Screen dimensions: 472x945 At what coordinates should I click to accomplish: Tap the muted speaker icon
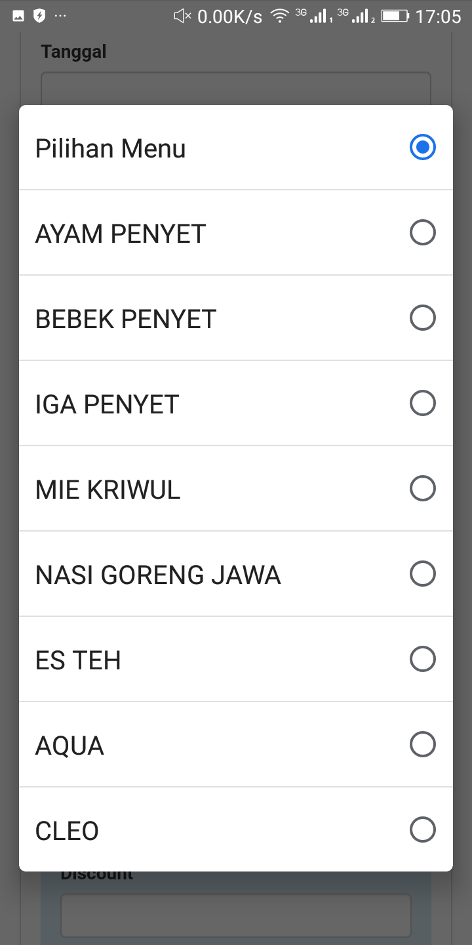pos(182,16)
